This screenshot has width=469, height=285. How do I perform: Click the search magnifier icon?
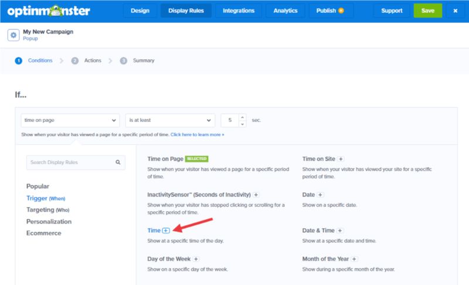[118, 162]
